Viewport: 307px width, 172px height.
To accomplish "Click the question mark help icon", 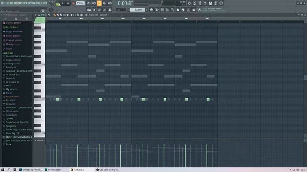I will pos(205,3).
